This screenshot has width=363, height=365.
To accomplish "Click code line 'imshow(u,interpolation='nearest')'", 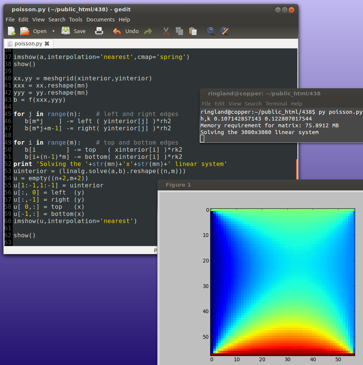I will click(x=75, y=221).
